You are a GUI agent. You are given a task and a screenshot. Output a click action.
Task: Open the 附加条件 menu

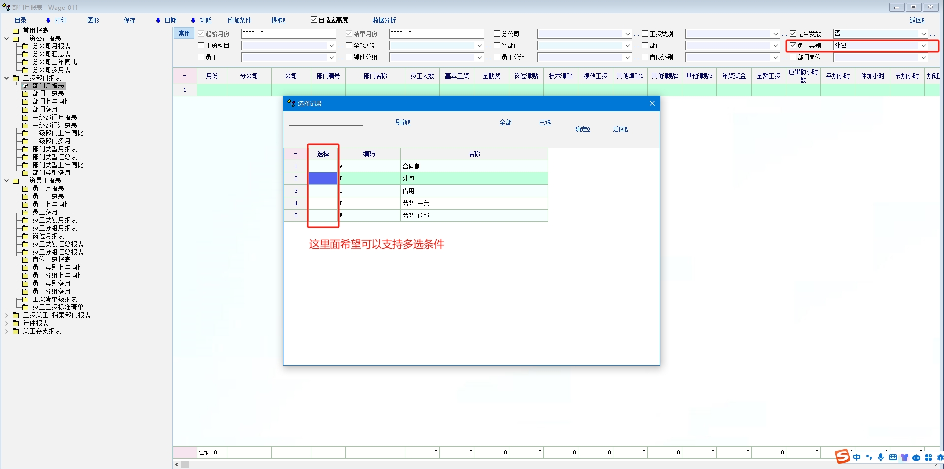[239, 20]
